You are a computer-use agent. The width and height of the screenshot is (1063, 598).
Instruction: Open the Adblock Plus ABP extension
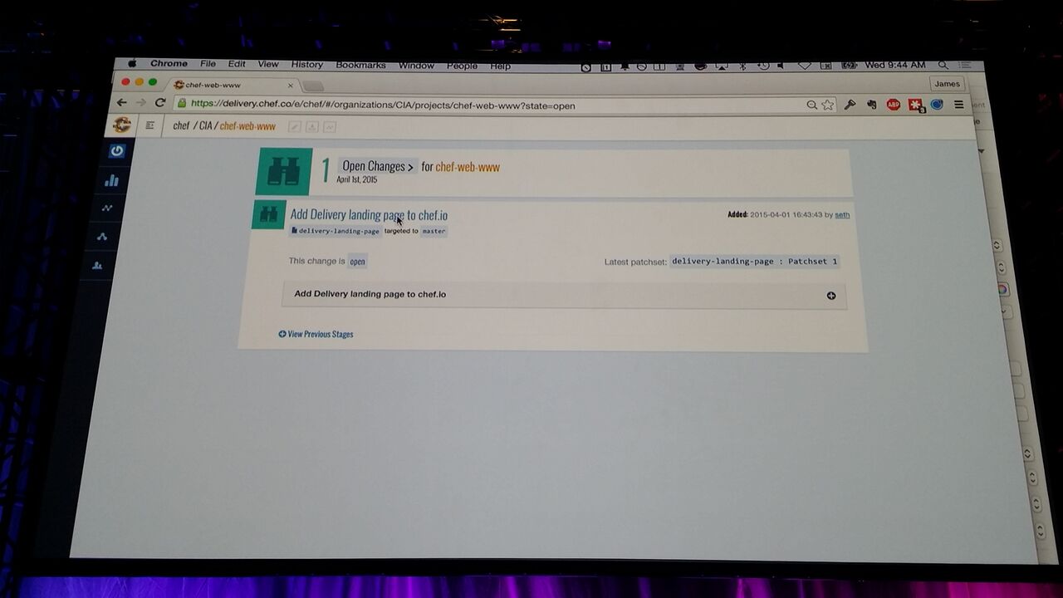[x=893, y=105]
